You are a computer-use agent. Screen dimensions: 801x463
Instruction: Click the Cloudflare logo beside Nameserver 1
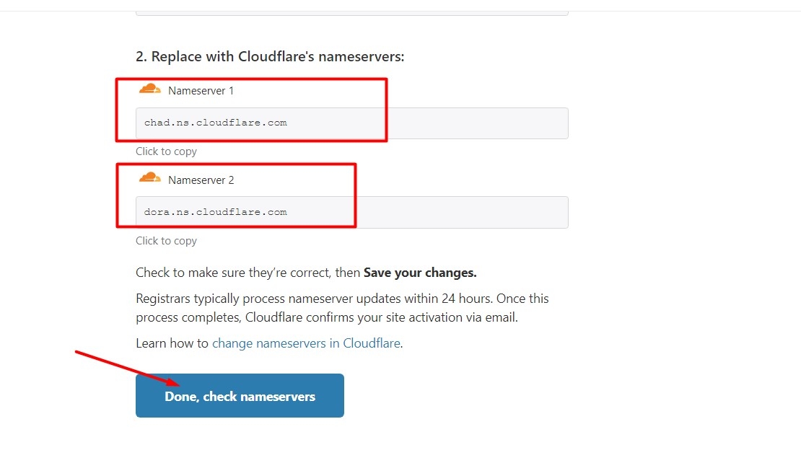(149, 89)
